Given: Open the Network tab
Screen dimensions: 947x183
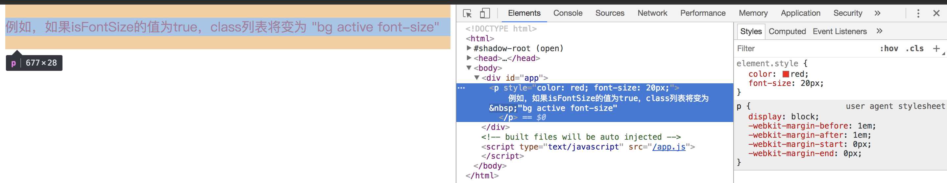Looking at the screenshot, I should [652, 13].
